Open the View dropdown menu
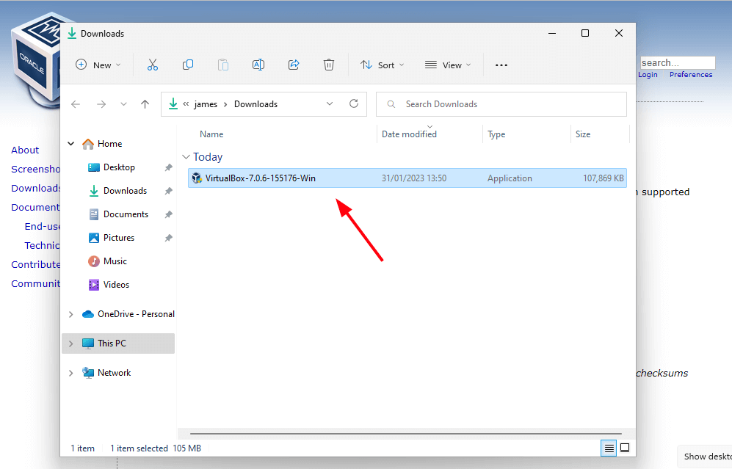Screen dimensions: 732x469 pyautogui.click(x=448, y=65)
